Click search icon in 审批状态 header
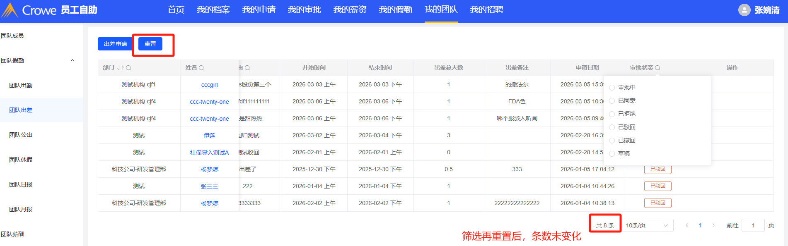Viewport: 788px width, 246px height. click(657, 68)
